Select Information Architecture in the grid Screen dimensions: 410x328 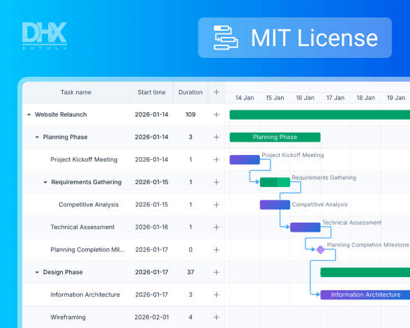(x=85, y=295)
